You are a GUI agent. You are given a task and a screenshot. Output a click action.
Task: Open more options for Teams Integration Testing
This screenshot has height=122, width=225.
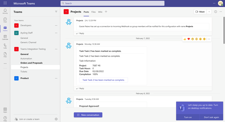[56, 49]
